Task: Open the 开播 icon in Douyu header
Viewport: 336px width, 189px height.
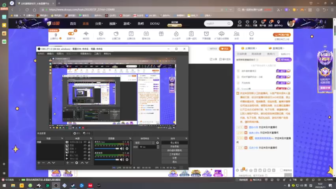Action: (255, 22)
